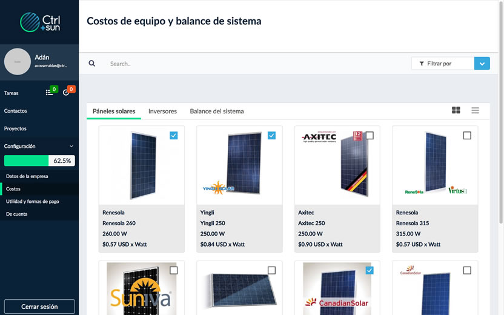Click the Renesola 260 product name

point(119,223)
